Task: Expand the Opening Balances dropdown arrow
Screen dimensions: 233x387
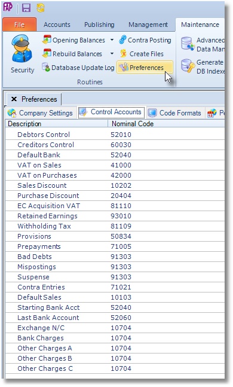Action: (x=112, y=40)
